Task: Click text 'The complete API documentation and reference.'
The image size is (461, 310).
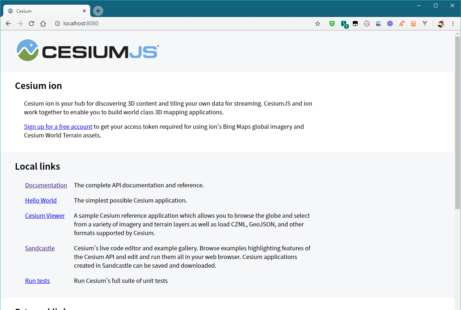Action: 139,185
